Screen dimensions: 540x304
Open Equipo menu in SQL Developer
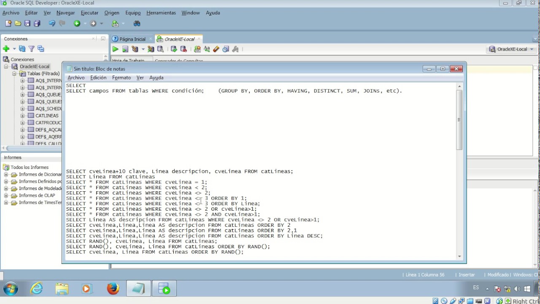[133, 13]
